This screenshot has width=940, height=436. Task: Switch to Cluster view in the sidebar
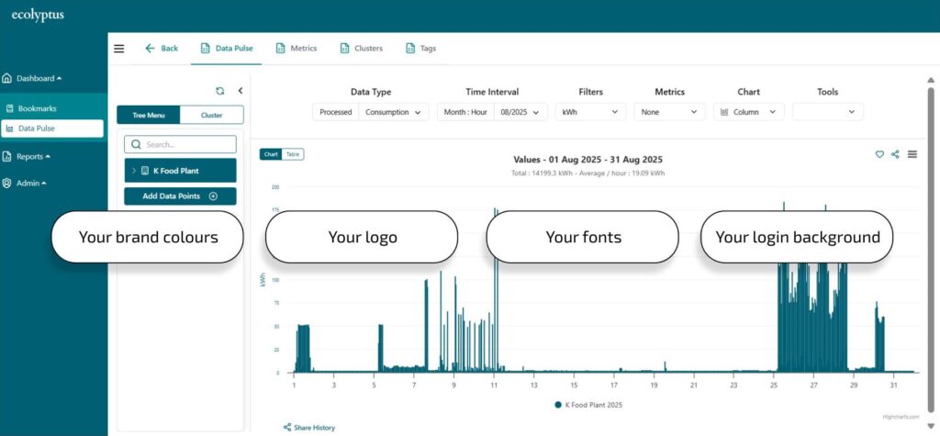coord(211,116)
